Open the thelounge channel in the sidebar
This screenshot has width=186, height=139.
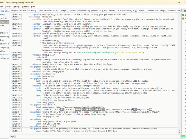point(4,58)
